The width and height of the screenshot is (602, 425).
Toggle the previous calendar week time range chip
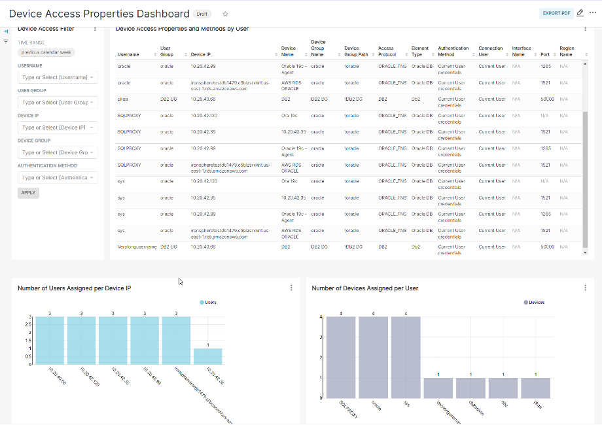click(x=46, y=52)
